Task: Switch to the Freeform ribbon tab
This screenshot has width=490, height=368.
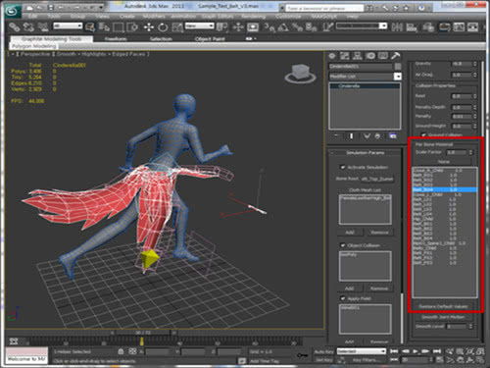Action: [116, 39]
